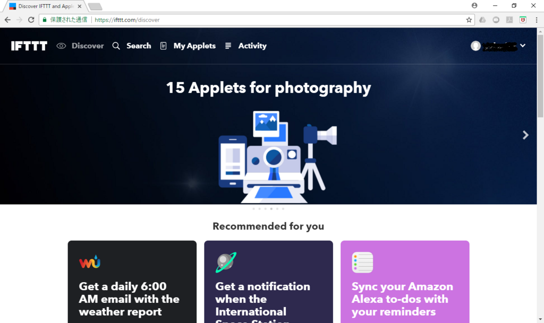This screenshot has height=323, width=544.
Task: Reload the page with the refresh icon
Action: [x=31, y=20]
